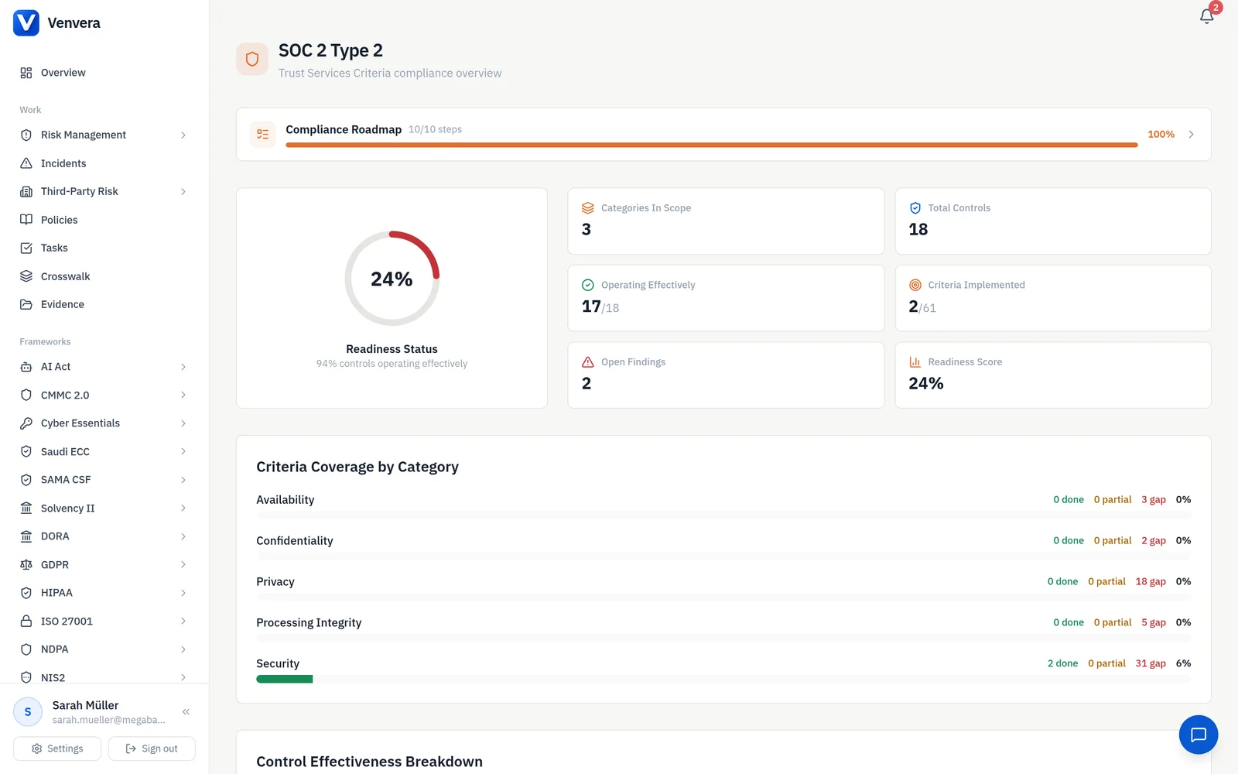The width and height of the screenshot is (1238, 774).
Task: Click Open Findings warning icon
Action: coord(588,362)
